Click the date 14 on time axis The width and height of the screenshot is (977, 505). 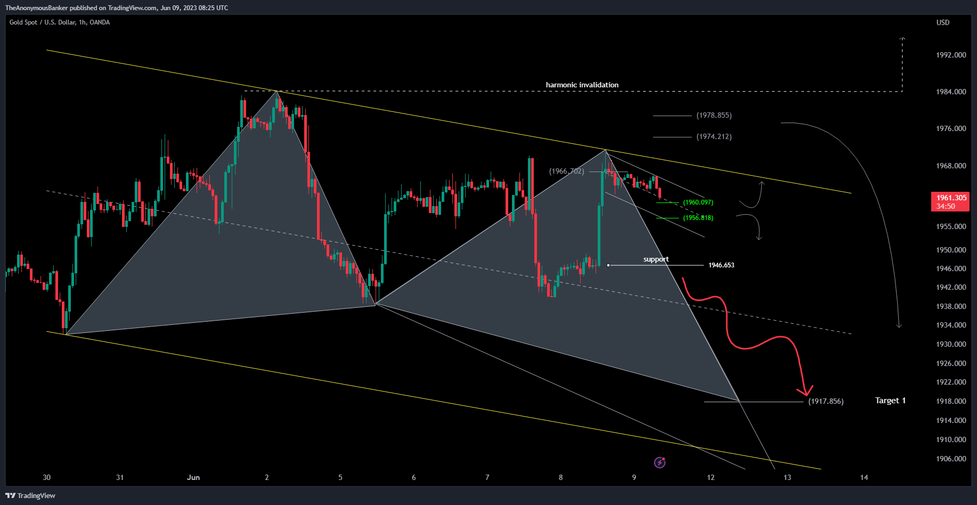(x=864, y=477)
